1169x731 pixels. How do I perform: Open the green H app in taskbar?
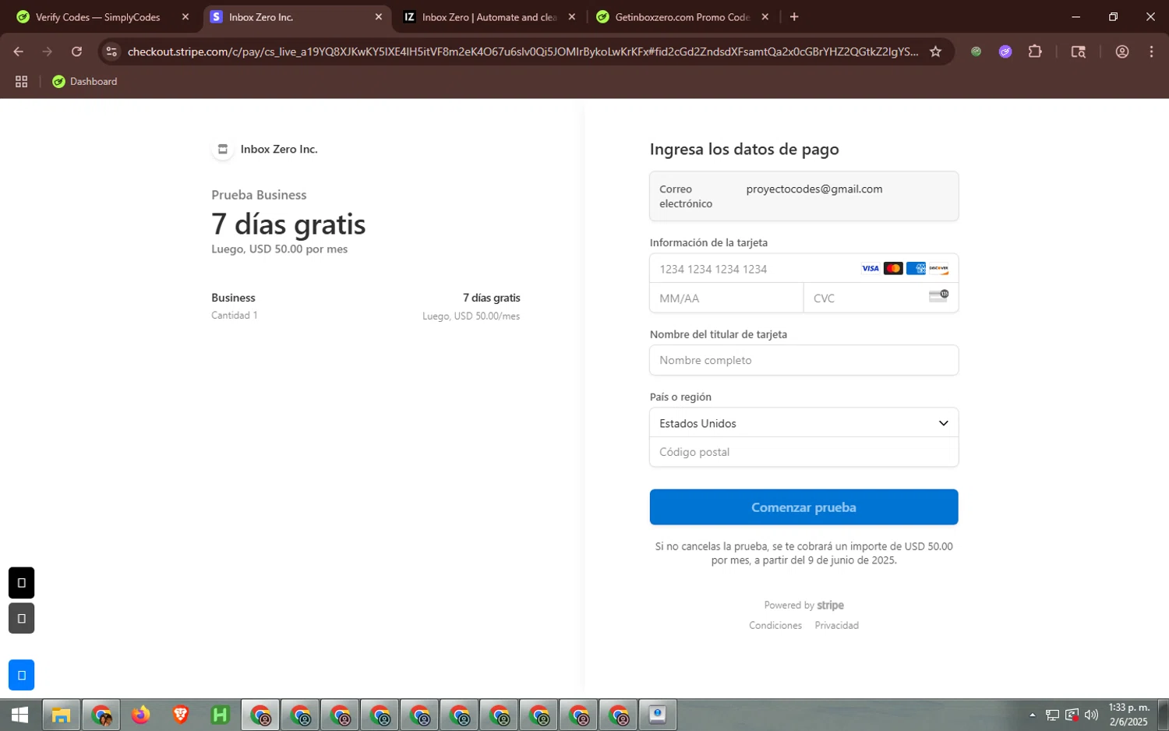tap(220, 715)
